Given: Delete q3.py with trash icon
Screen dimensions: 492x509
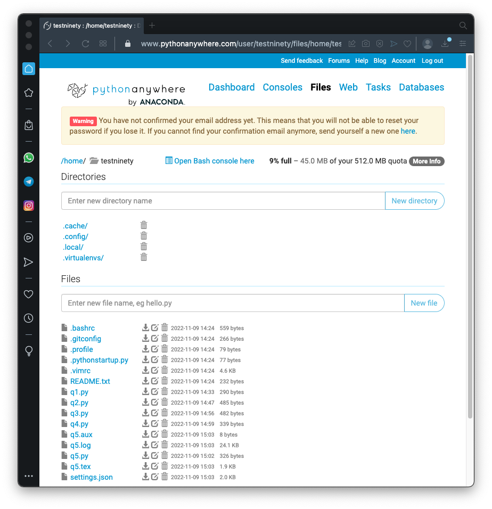Looking at the screenshot, I should (165, 413).
